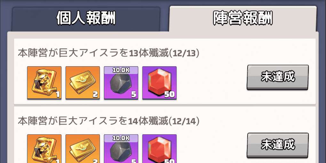The image size is (326, 163).
Task: Tap gold commander portrait in 14体 reward row
Action: tap(44, 149)
